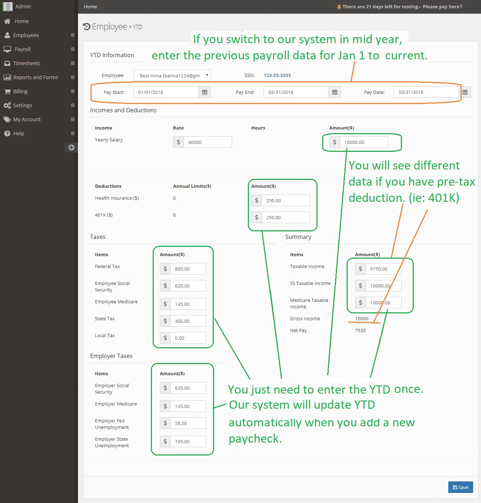Expand the Reports and Forms plus

click(x=73, y=77)
